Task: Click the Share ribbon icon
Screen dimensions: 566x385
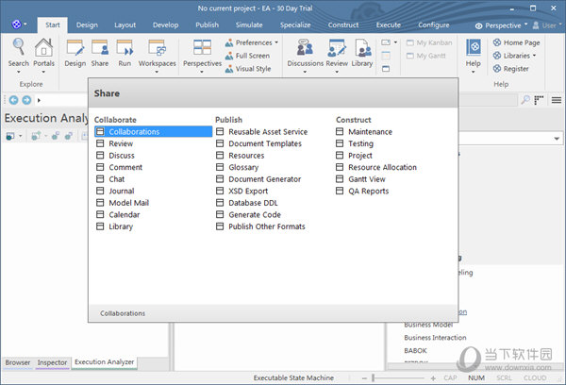Action: [100, 47]
